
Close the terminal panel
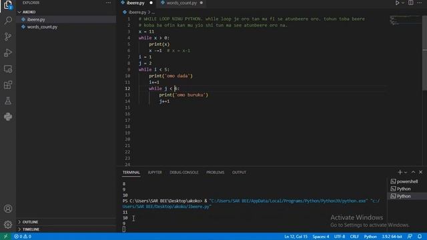pyautogui.click(x=421, y=172)
